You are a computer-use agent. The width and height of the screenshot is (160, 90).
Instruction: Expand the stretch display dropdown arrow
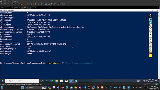(x=65, y=4)
